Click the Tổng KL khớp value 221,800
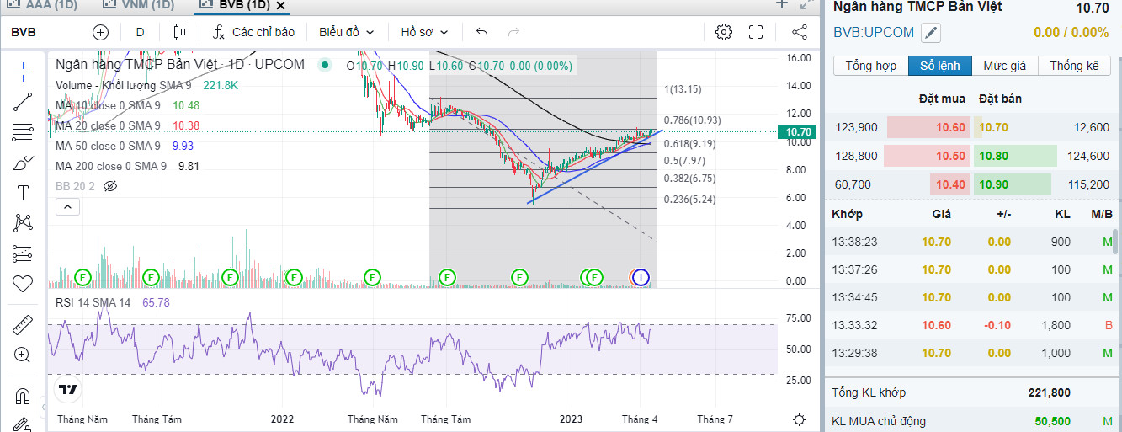Screen dimensions: 1122x432 (x=1049, y=392)
